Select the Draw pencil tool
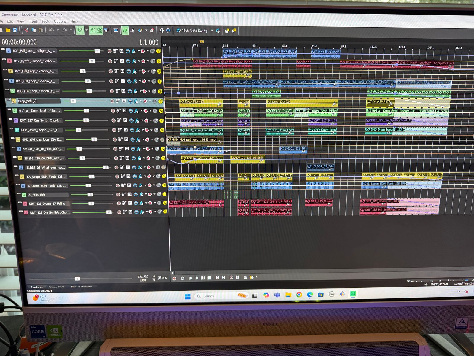 pos(125,30)
